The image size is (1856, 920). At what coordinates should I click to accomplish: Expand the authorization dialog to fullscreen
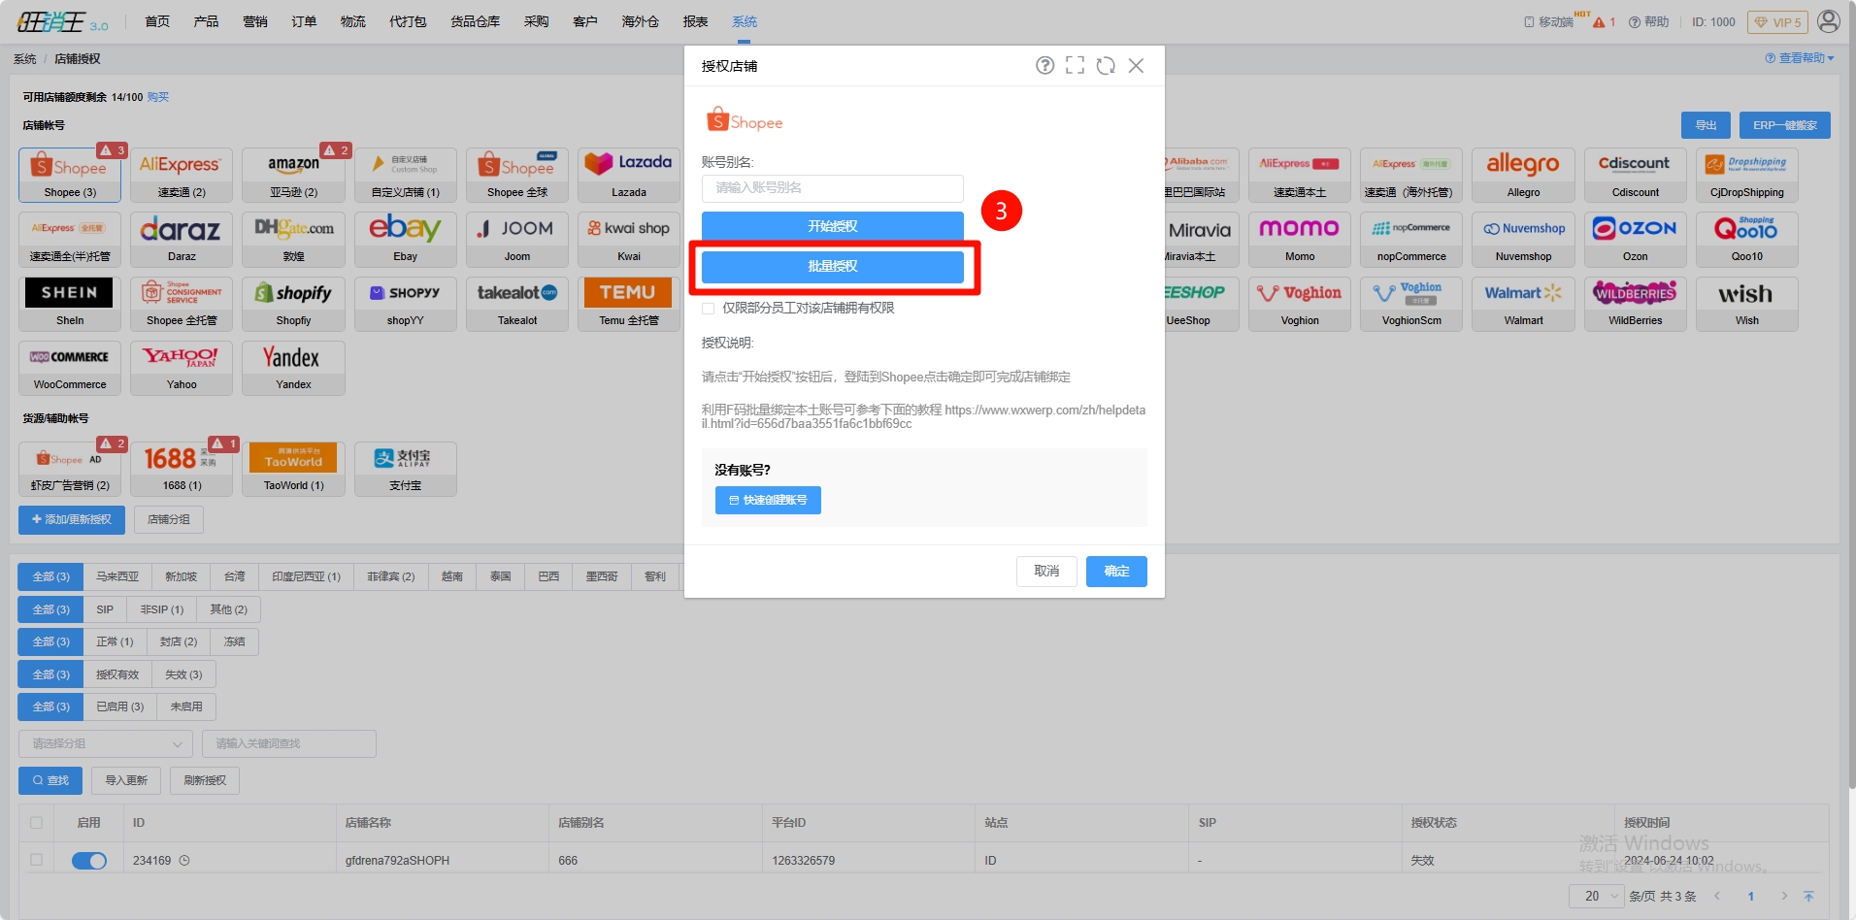(x=1075, y=65)
